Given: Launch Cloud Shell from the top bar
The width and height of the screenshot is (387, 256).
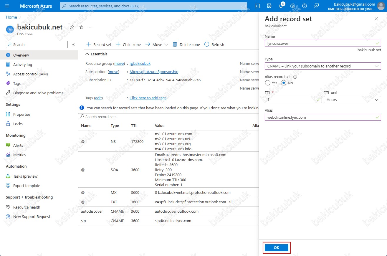Looking at the screenshot, I should (257, 6).
